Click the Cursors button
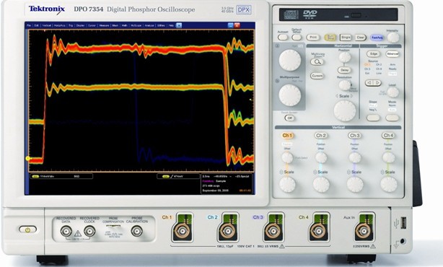The image size is (443, 267). [317, 76]
